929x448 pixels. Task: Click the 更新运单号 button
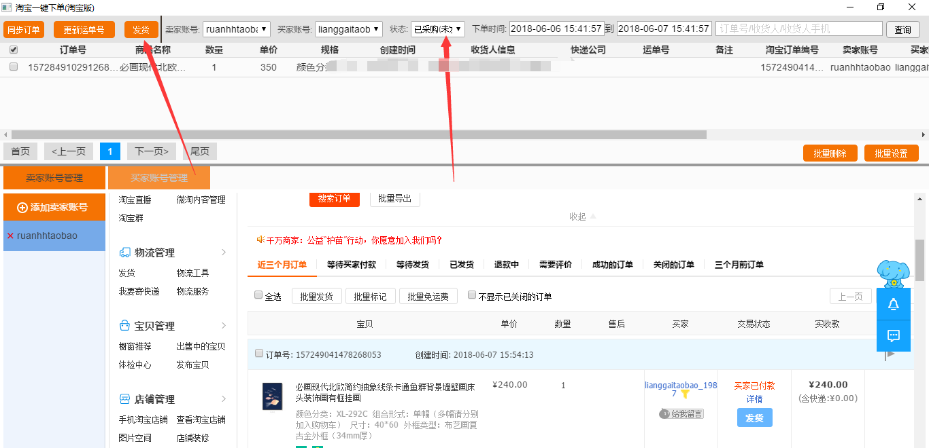tap(84, 30)
